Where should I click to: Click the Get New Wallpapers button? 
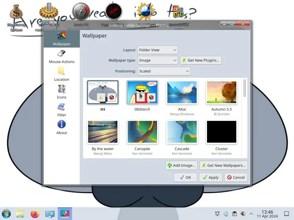[x=224, y=165]
